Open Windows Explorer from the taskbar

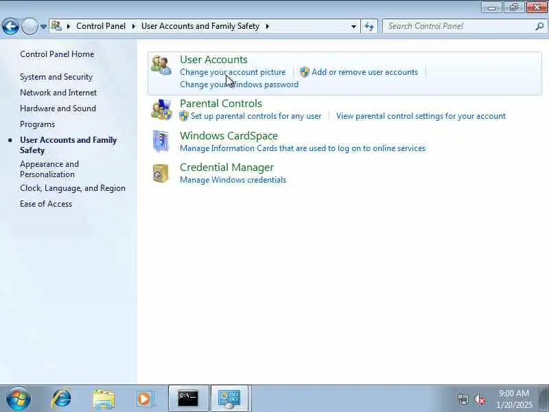coord(104,399)
